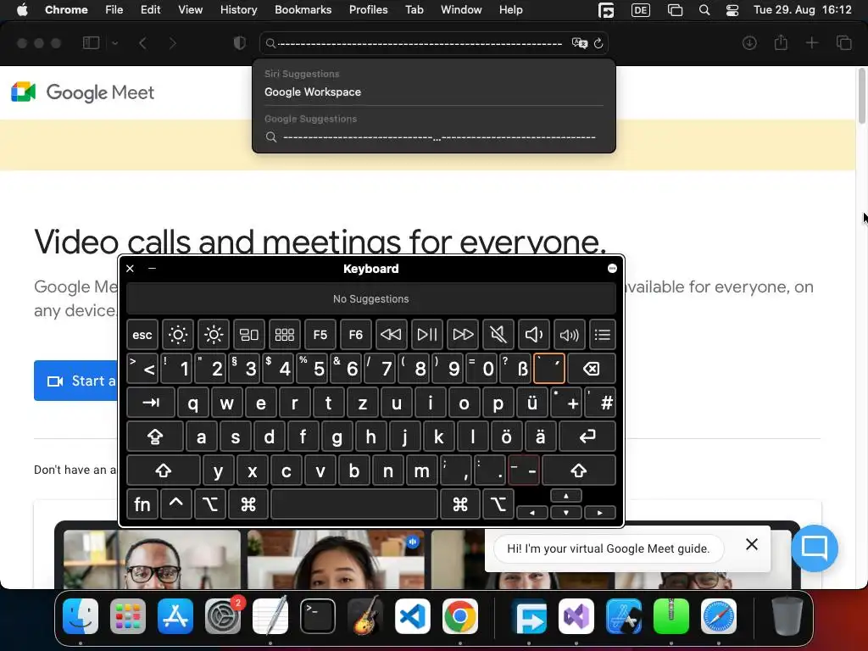Image resolution: width=868 pixels, height=651 pixels.
Task: Go back to the previous page
Action: click(x=142, y=43)
